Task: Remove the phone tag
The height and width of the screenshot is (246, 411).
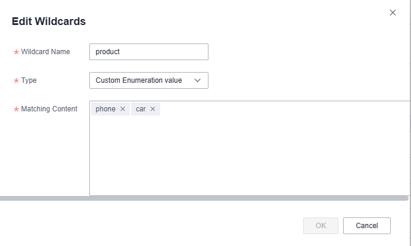Action: point(123,109)
